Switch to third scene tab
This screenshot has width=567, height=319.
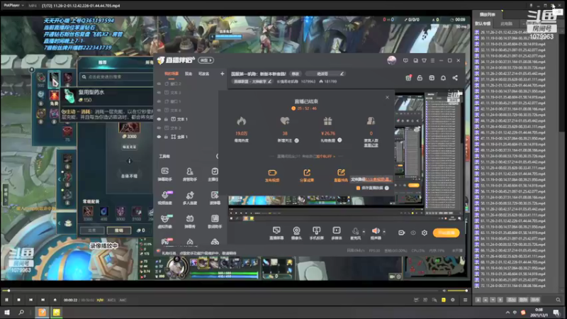pos(203,74)
